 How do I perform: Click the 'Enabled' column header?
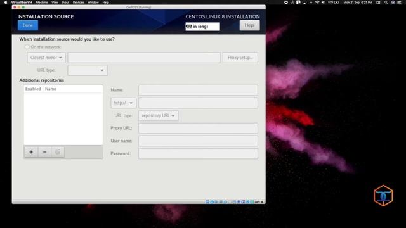pyautogui.click(x=33, y=89)
